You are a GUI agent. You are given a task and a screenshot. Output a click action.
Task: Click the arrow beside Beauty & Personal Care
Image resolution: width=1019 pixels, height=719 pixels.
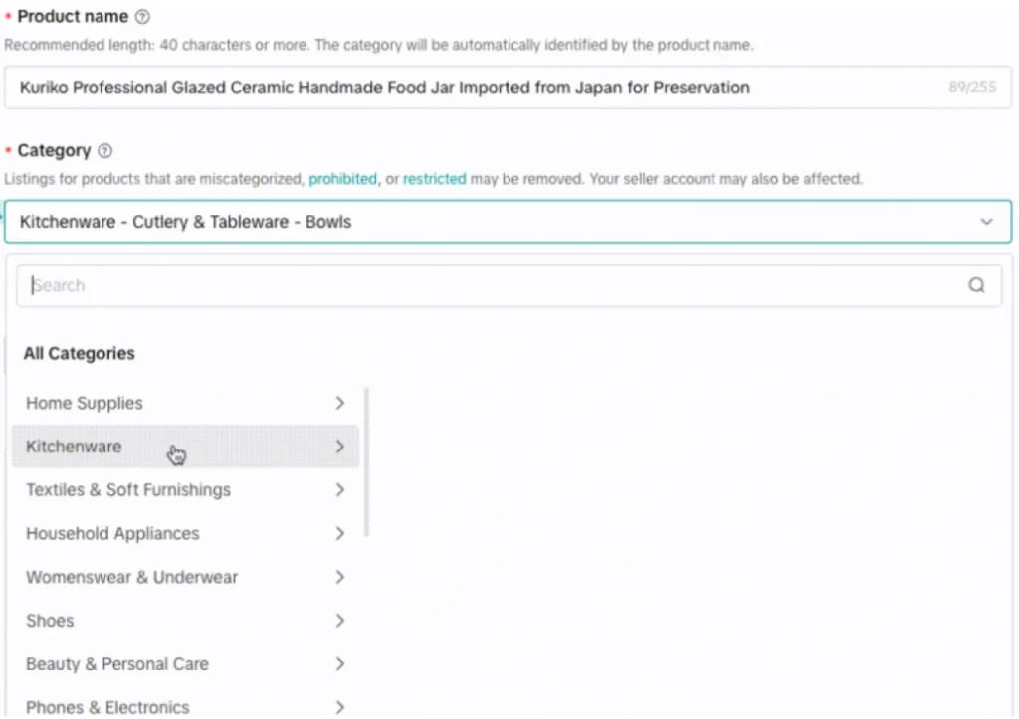coord(339,664)
